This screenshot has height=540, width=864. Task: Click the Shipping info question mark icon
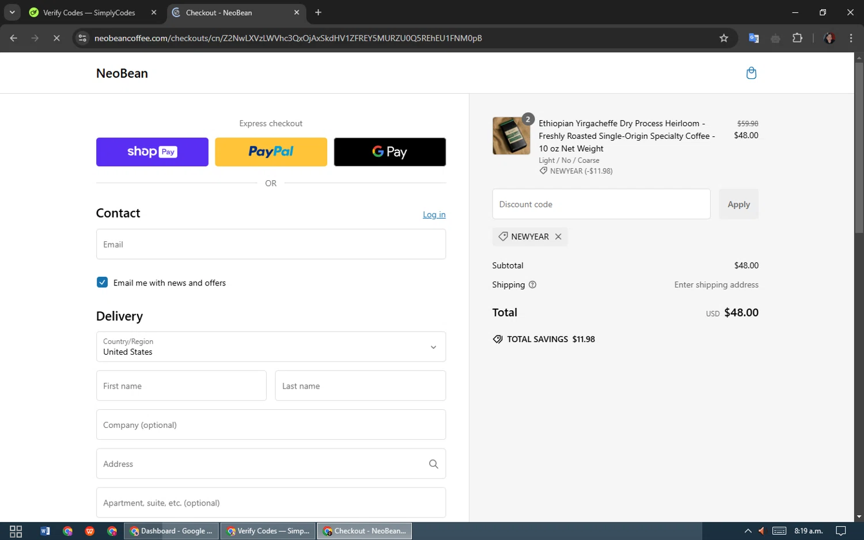pos(532,284)
